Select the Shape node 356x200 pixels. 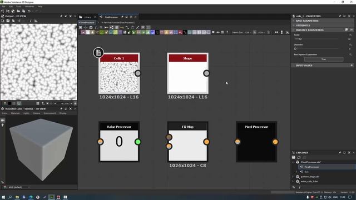click(x=188, y=73)
